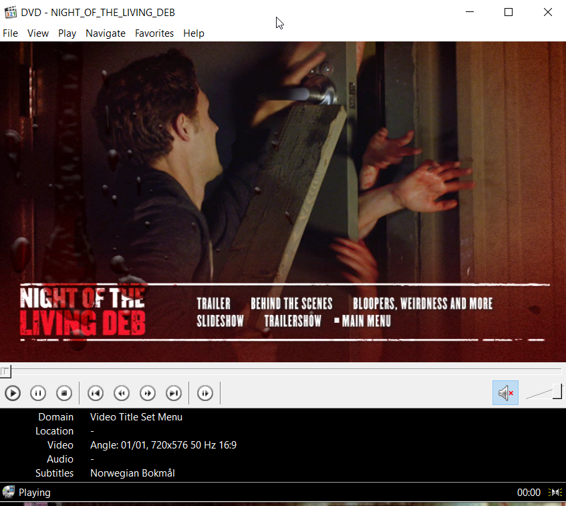Click the rewind (decrease speed) button
Screen dimensions: 566x506
[122, 393]
